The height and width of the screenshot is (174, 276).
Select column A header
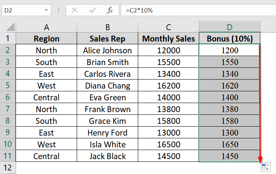click(47, 27)
